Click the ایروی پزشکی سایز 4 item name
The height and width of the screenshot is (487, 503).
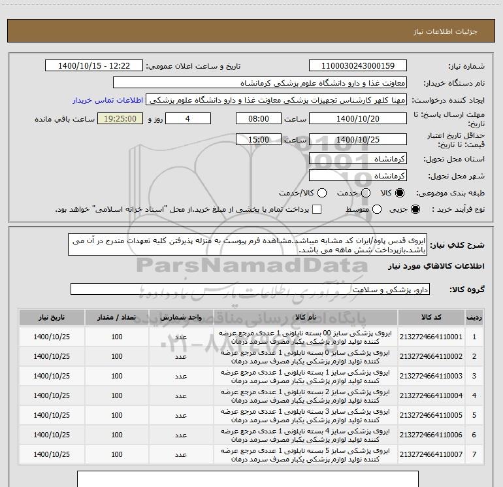tap(305, 435)
